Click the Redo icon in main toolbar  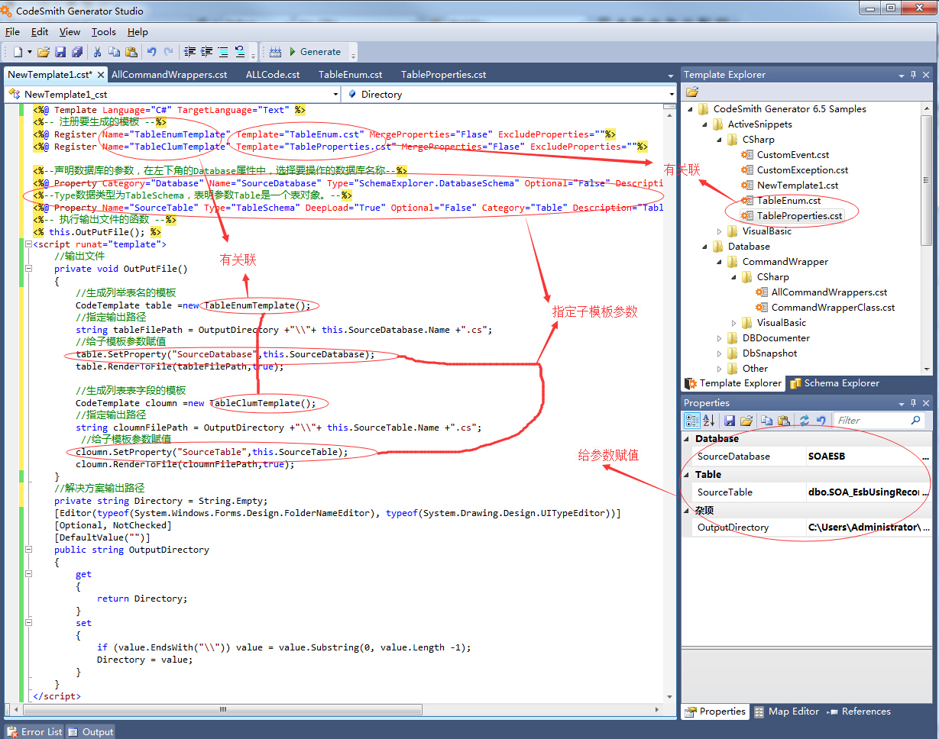point(169,52)
